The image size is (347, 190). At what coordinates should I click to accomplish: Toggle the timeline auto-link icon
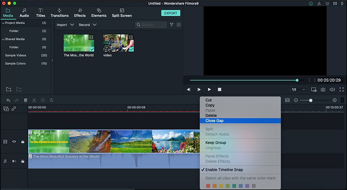click(x=14, y=109)
